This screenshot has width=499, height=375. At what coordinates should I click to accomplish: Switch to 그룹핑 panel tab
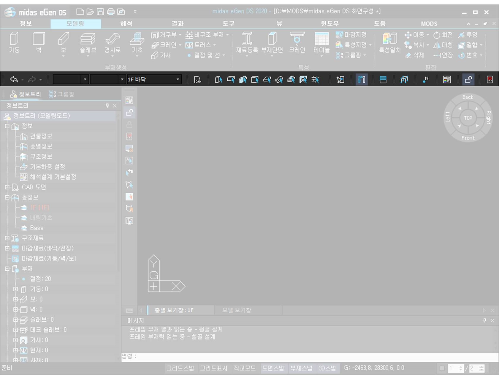pyautogui.click(x=61, y=95)
